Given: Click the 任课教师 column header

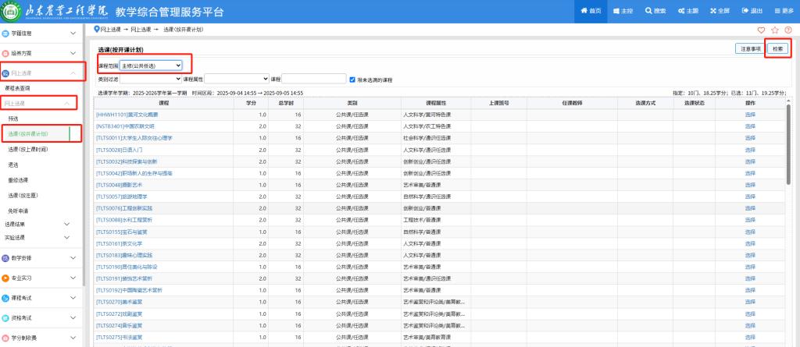Looking at the screenshot, I should pyautogui.click(x=572, y=103).
